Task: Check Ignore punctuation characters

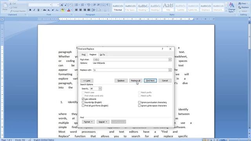Action: [139, 102]
